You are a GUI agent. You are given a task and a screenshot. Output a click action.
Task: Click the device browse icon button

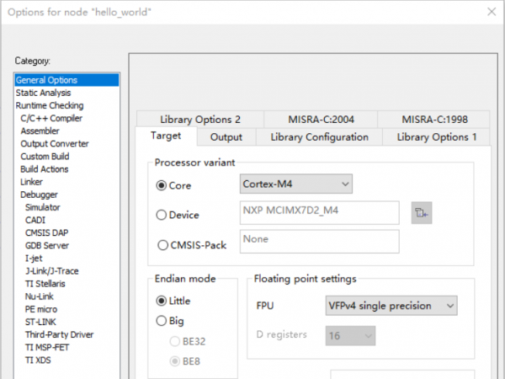click(x=422, y=214)
